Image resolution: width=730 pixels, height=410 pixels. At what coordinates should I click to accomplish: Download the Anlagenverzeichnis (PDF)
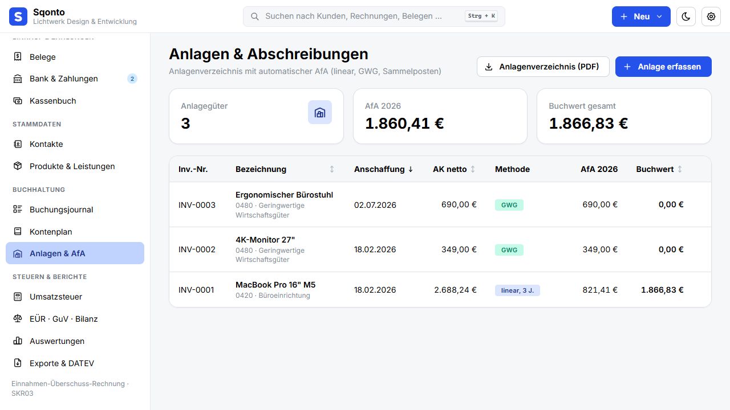click(543, 67)
